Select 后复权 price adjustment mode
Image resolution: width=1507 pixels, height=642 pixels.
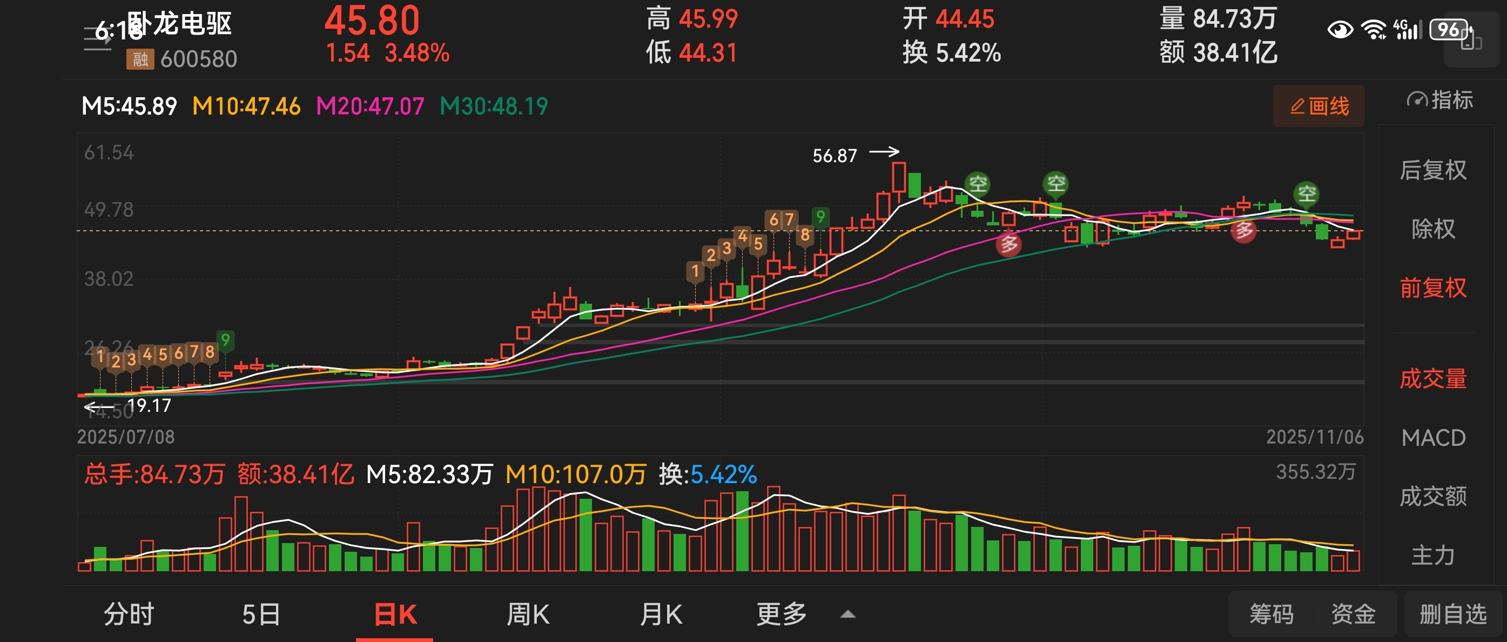click(1432, 170)
